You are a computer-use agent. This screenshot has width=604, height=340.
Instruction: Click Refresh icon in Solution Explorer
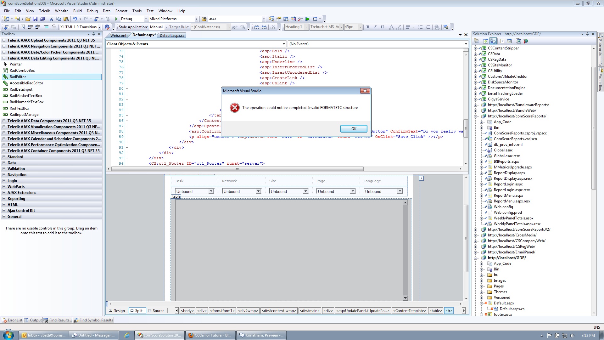coord(485,41)
